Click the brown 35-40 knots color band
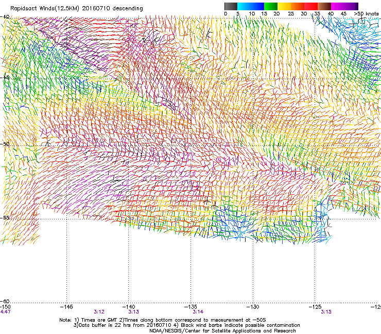 tap(324, 6)
